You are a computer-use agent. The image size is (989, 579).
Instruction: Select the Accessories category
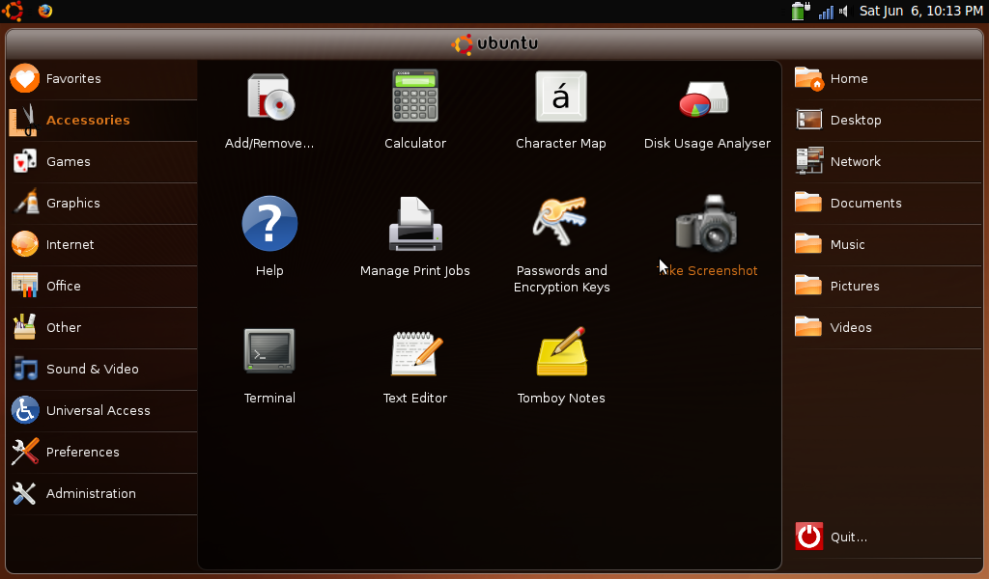coord(102,121)
